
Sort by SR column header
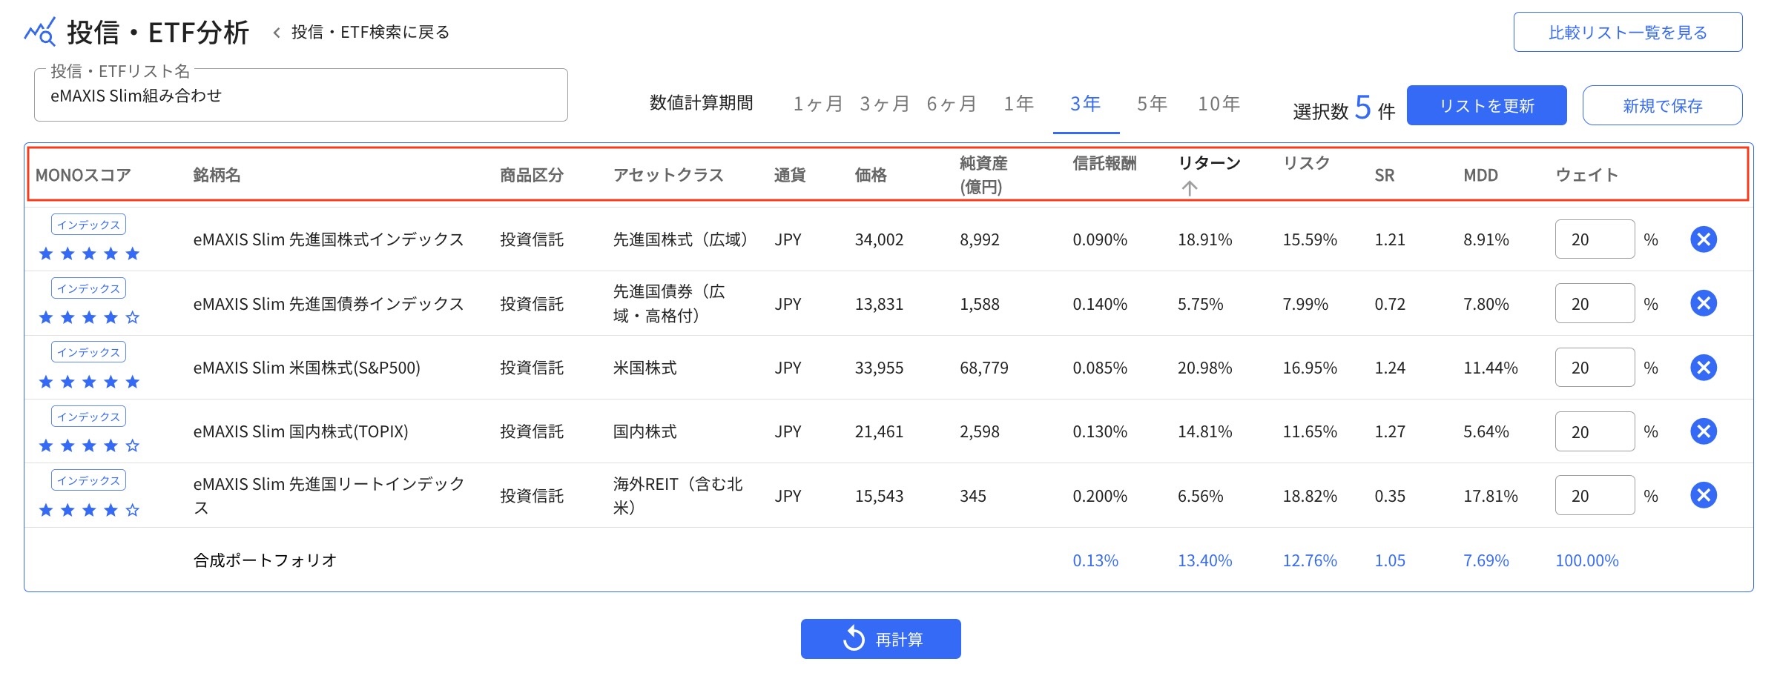coord(1385,175)
